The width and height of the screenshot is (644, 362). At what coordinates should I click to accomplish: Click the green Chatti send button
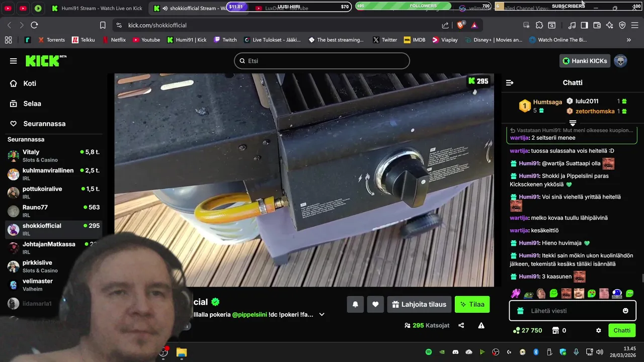(622, 330)
